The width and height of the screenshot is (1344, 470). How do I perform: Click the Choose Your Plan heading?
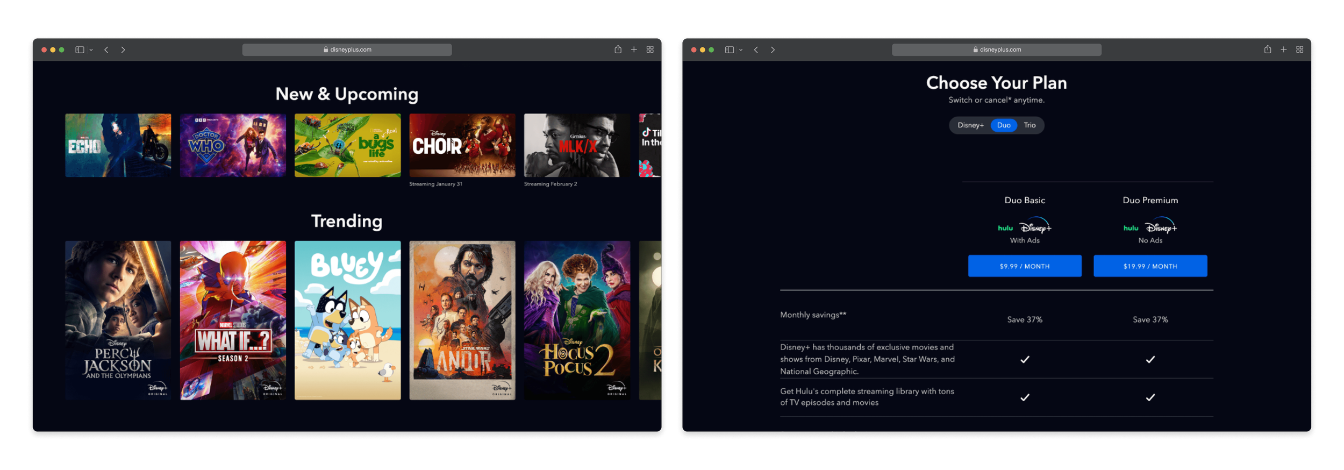[996, 83]
